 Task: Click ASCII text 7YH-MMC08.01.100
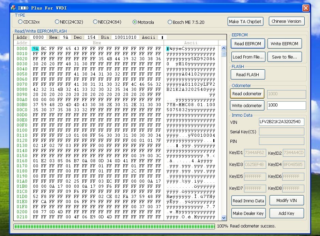pyautogui.click(x=191, y=105)
